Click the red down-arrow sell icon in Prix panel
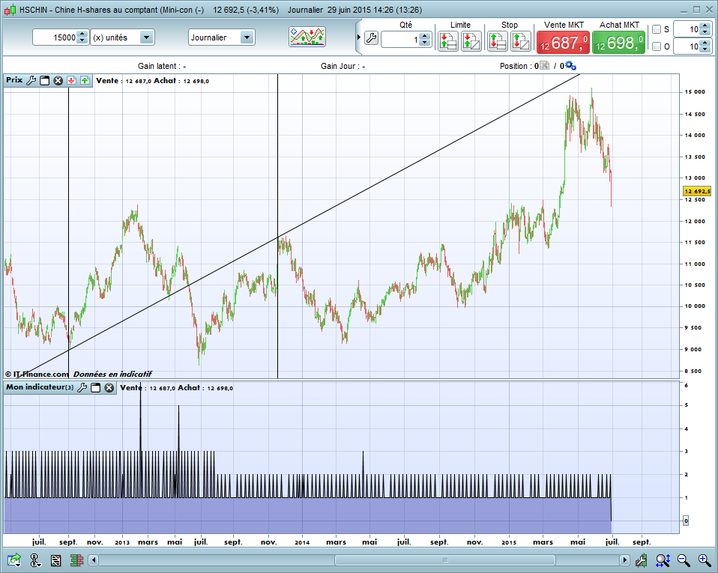 tap(71, 81)
